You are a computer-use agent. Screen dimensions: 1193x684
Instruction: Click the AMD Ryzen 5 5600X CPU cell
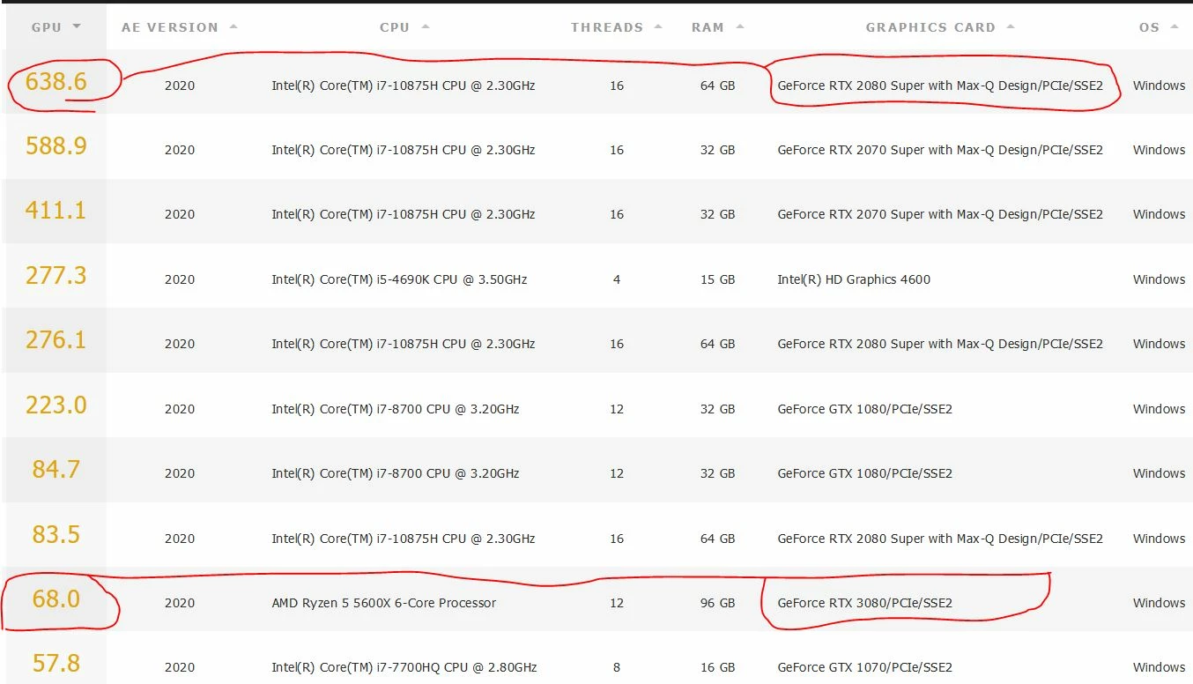384,603
